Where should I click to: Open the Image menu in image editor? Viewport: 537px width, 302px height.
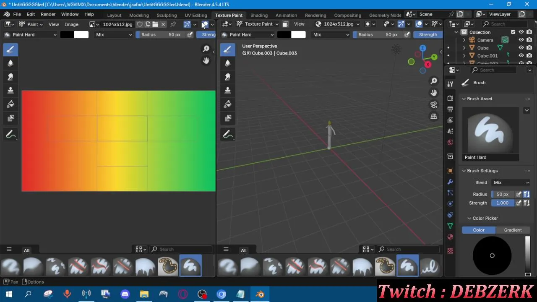pos(71,24)
